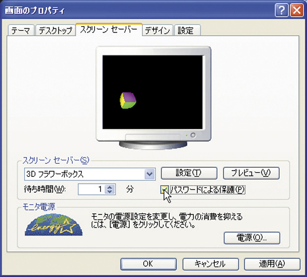Open 電源(O)... power settings
Image resolution: width=307 pixels, height=277 pixels.
(252, 238)
